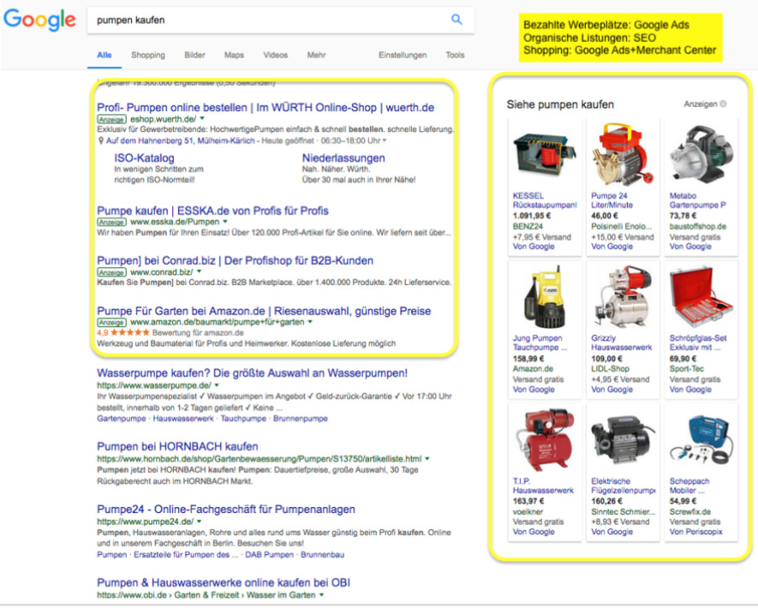Click the Gartenpumpe sitelink under wasserpumpe.de
Screen dimensions: 758x608
tap(121, 419)
